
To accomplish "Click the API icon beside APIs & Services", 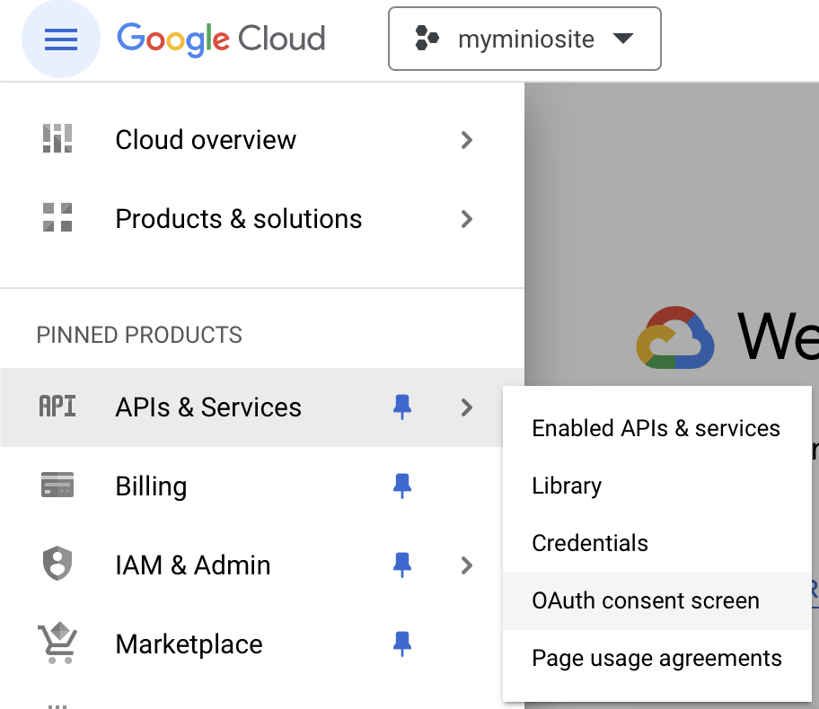I will (57, 407).
